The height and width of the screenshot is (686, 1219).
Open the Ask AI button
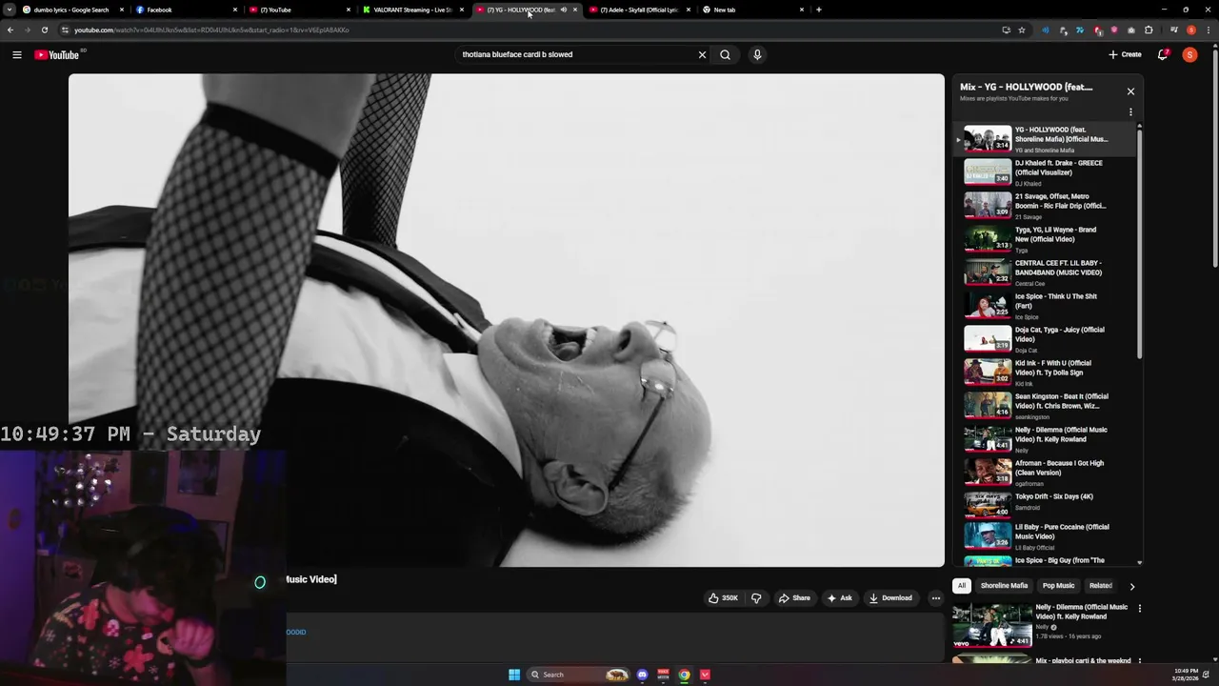(x=840, y=598)
